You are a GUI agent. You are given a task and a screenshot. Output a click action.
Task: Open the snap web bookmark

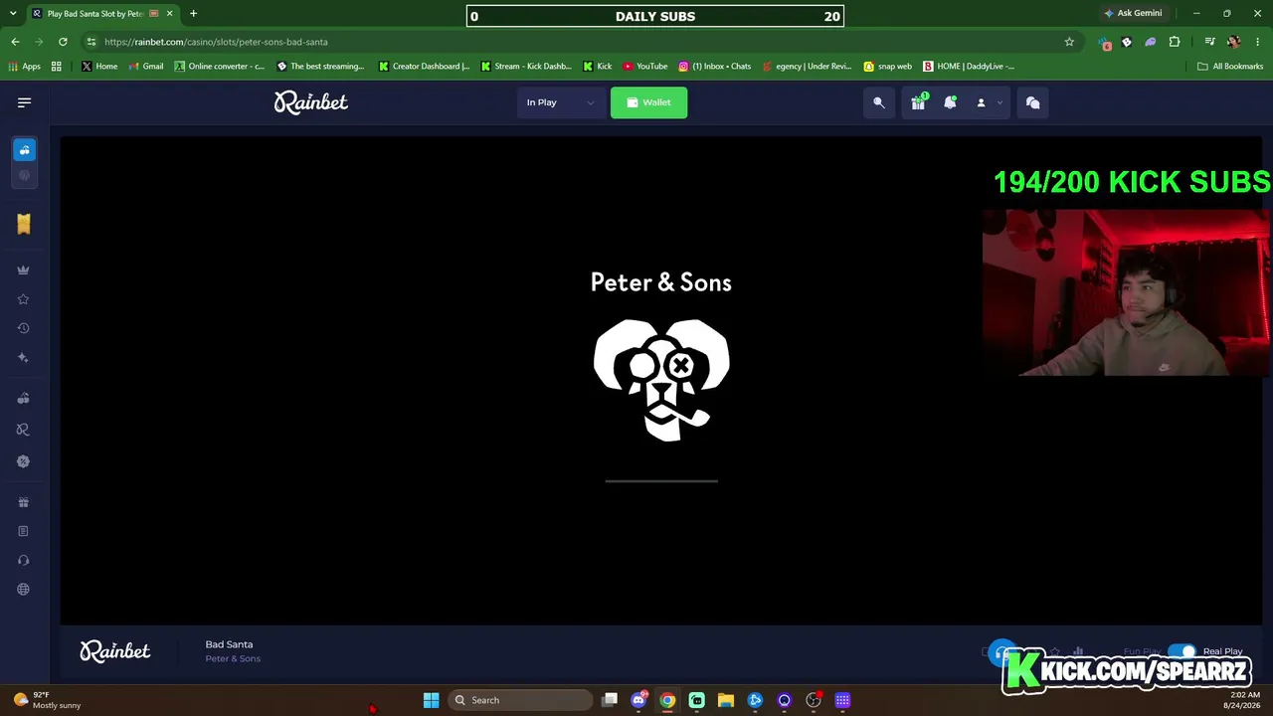click(x=887, y=67)
